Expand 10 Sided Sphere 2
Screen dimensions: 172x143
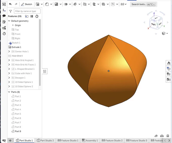tap(9, 87)
